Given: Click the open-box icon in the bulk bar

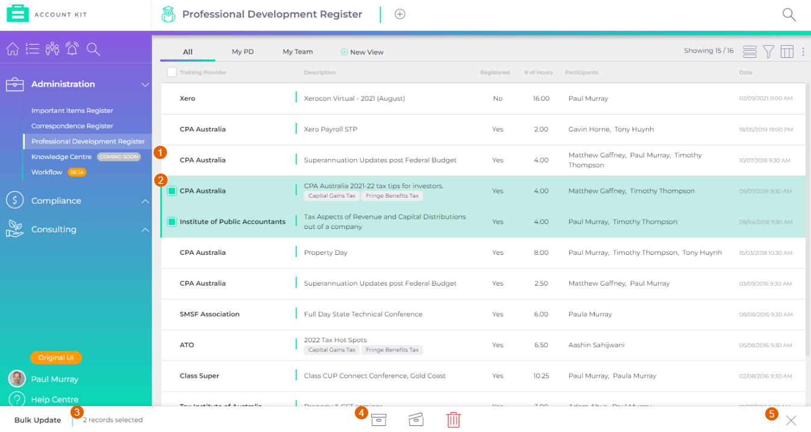Looking at the screenshot, I should (416, 420).
